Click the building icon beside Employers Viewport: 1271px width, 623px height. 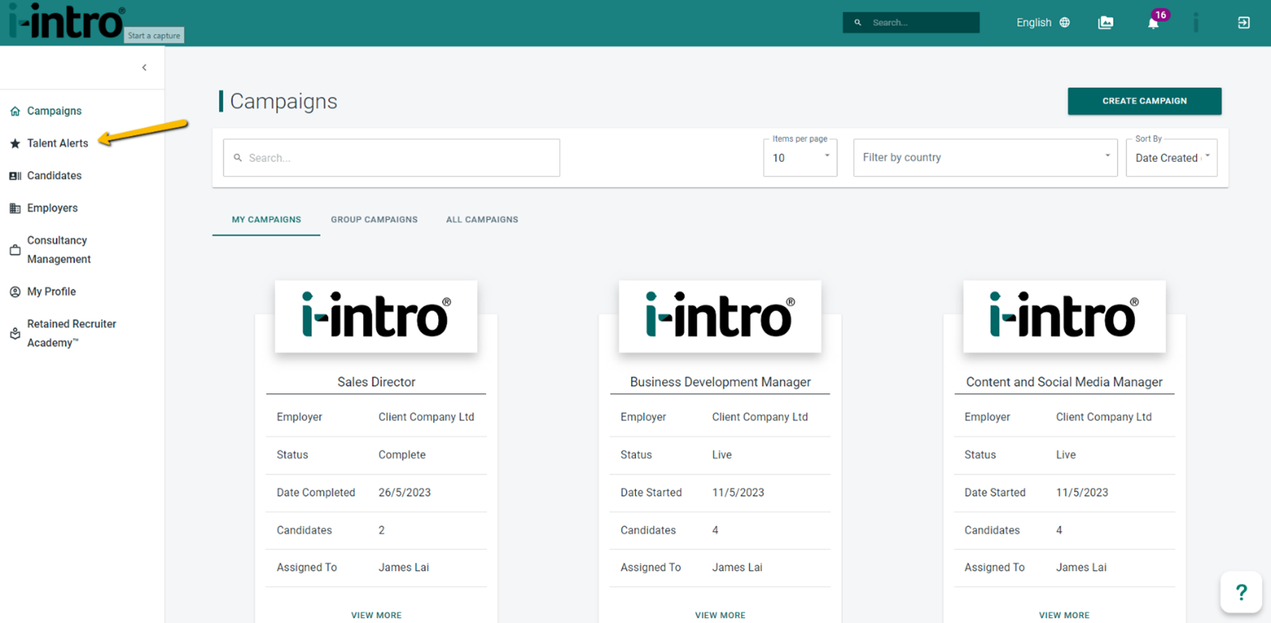pos(15,208)
